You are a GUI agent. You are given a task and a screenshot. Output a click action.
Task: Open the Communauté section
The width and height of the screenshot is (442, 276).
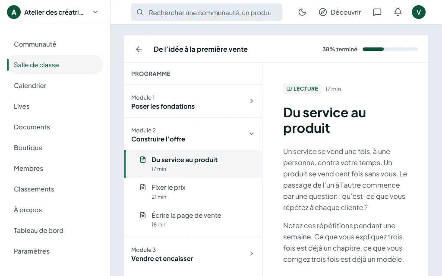55,44
